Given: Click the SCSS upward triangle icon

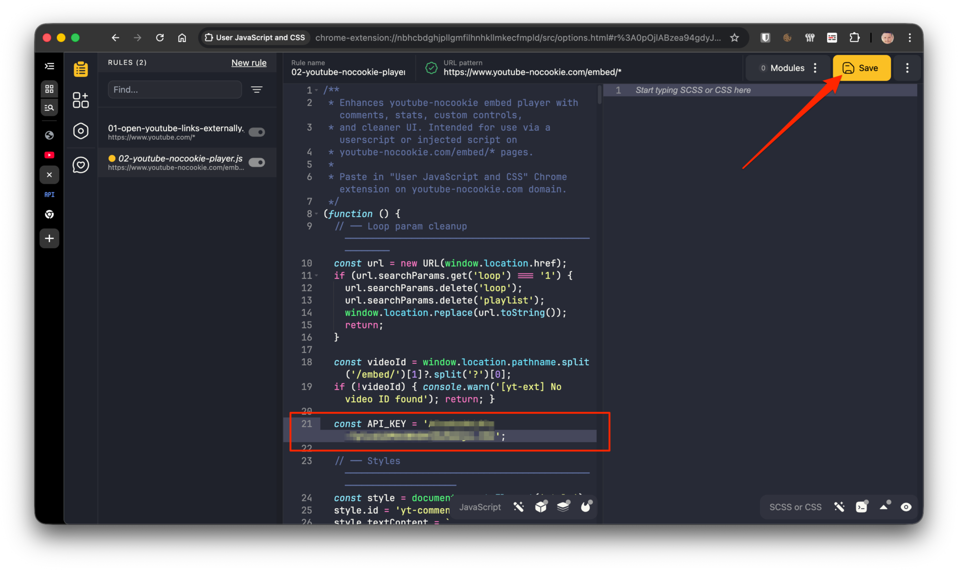Looking at the screenshot, I should pyautogui.click(x=884, y=506).
